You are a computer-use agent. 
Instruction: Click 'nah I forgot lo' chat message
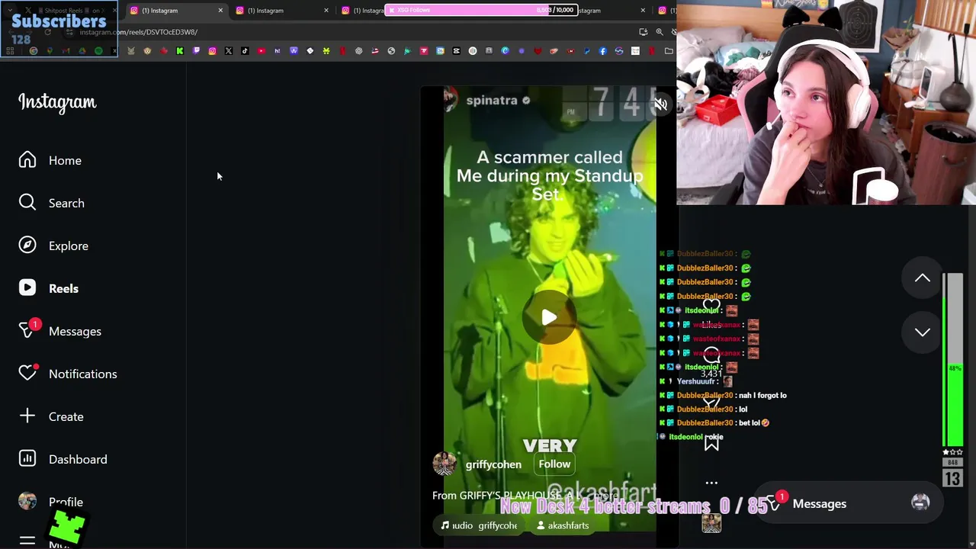pos(763,395)
